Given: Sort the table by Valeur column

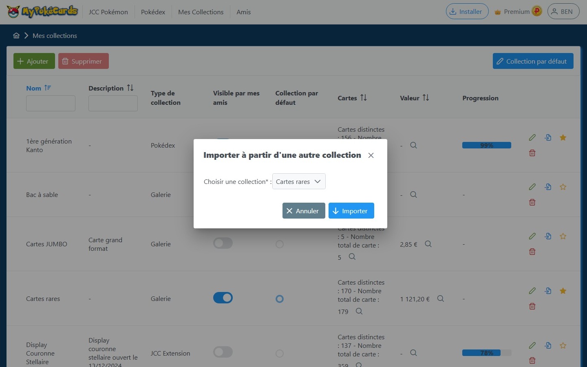Looking at the screenshot, I should click(x=426, y=98).
